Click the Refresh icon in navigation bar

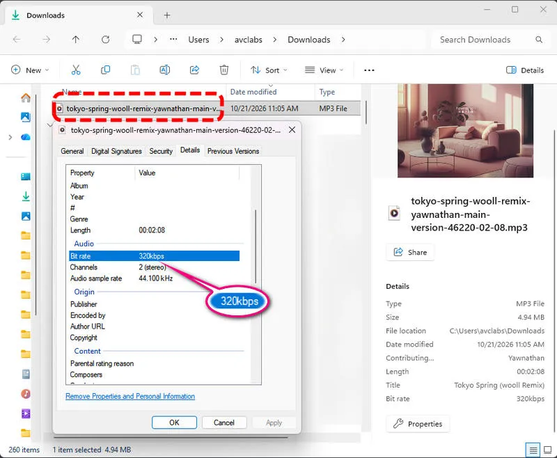tap(106, 40)
